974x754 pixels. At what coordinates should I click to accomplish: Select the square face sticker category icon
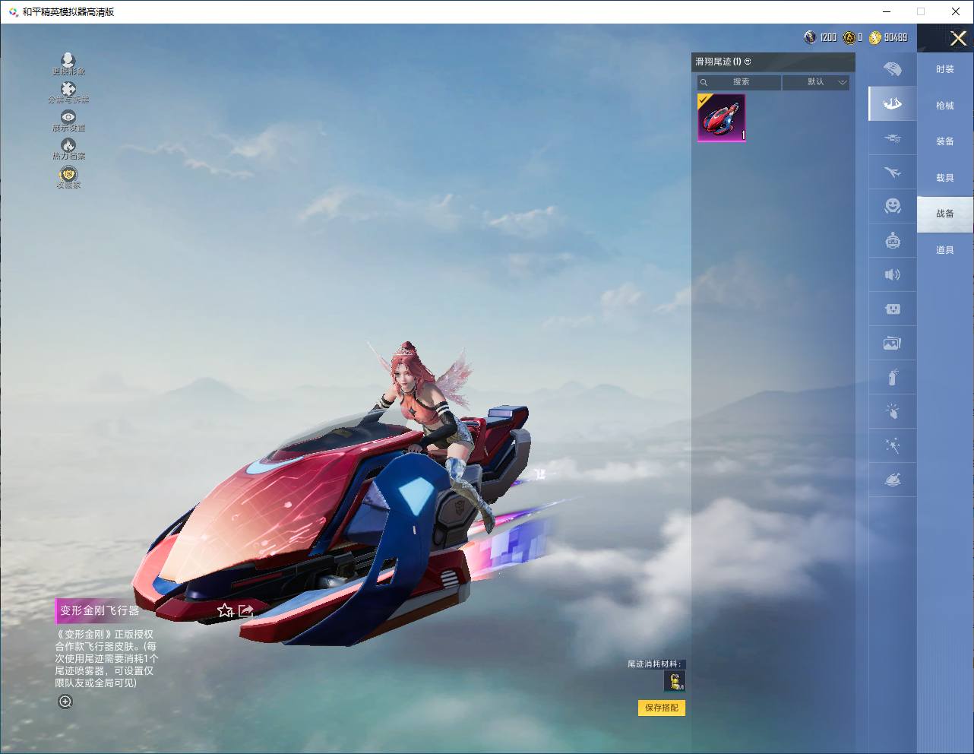click(893, 309)
